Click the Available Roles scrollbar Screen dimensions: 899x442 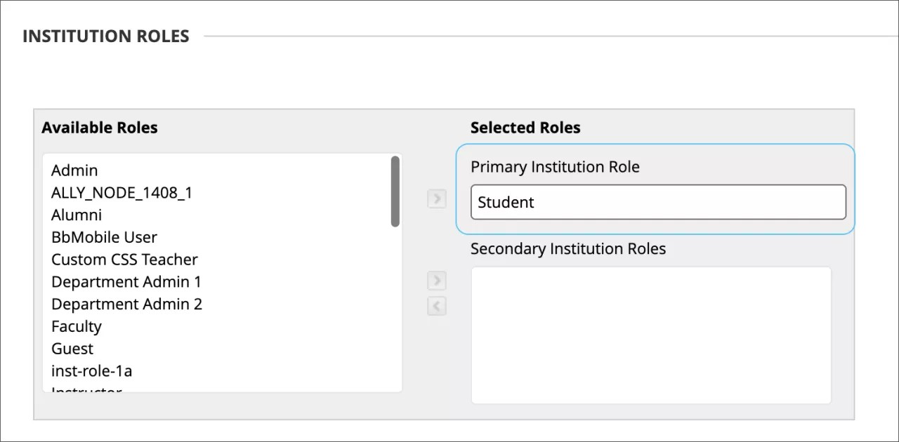[x=395, y=189]
